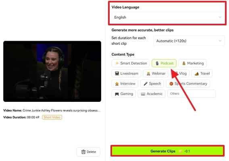The image size is (229, 161).
Task: Click the trash can icon on the Delete button
Action: 83,152
